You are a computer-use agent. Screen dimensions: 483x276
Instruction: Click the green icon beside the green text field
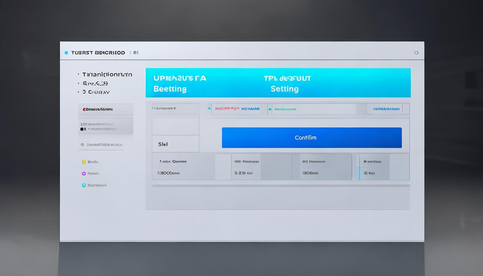270,109
